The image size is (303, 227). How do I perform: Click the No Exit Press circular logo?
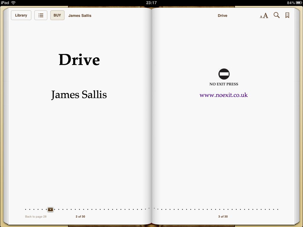tap(224, 74)
